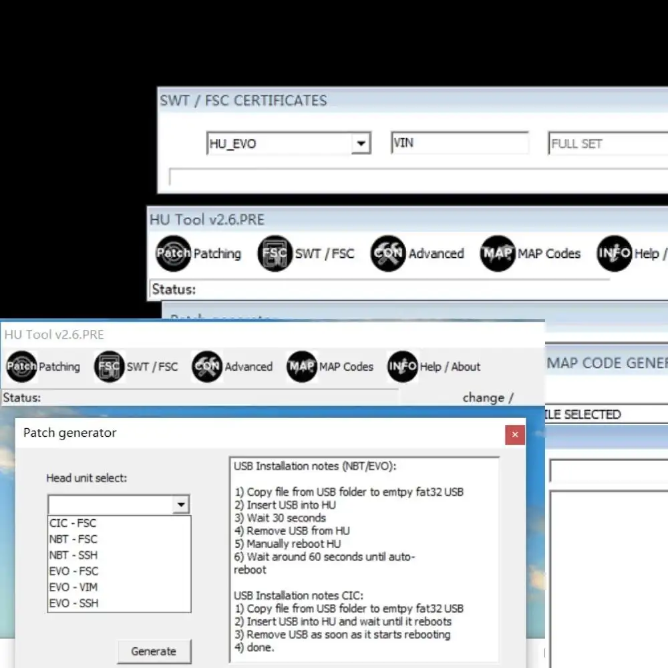The height and width of the screenshot is (668, 668).
Task: Click the "Manually reboot HU" instruction line
Action: [x=287, y=544]
